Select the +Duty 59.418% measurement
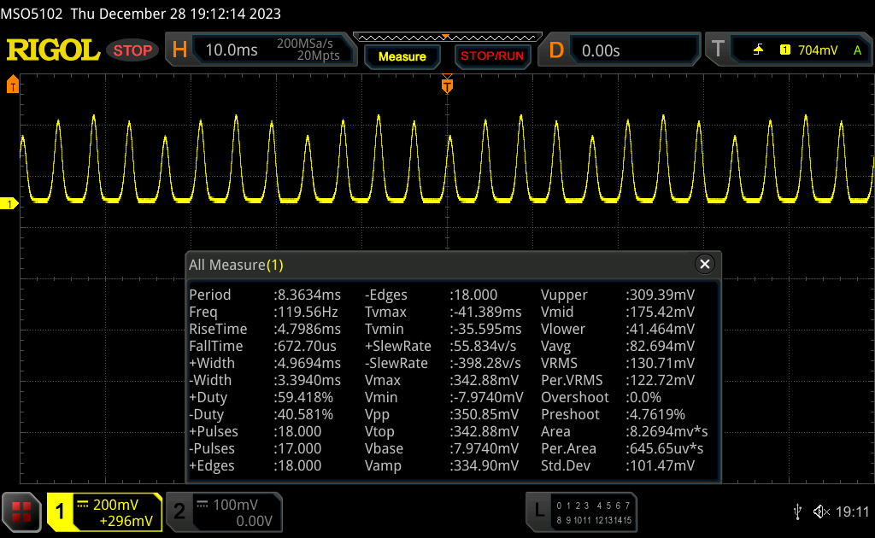The image size is (875, 538). (x=261, y=397)
